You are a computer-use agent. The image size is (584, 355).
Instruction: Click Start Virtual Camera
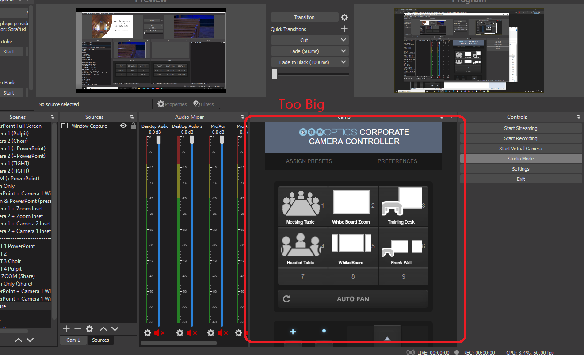[x=521, y=149]
